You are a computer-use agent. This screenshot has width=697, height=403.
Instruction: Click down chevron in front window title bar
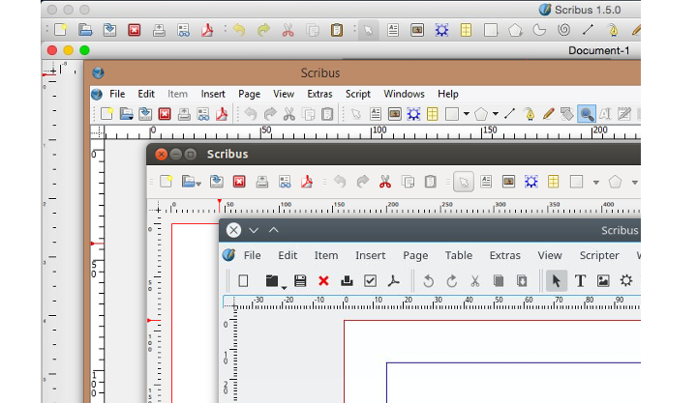coord(254,230)
